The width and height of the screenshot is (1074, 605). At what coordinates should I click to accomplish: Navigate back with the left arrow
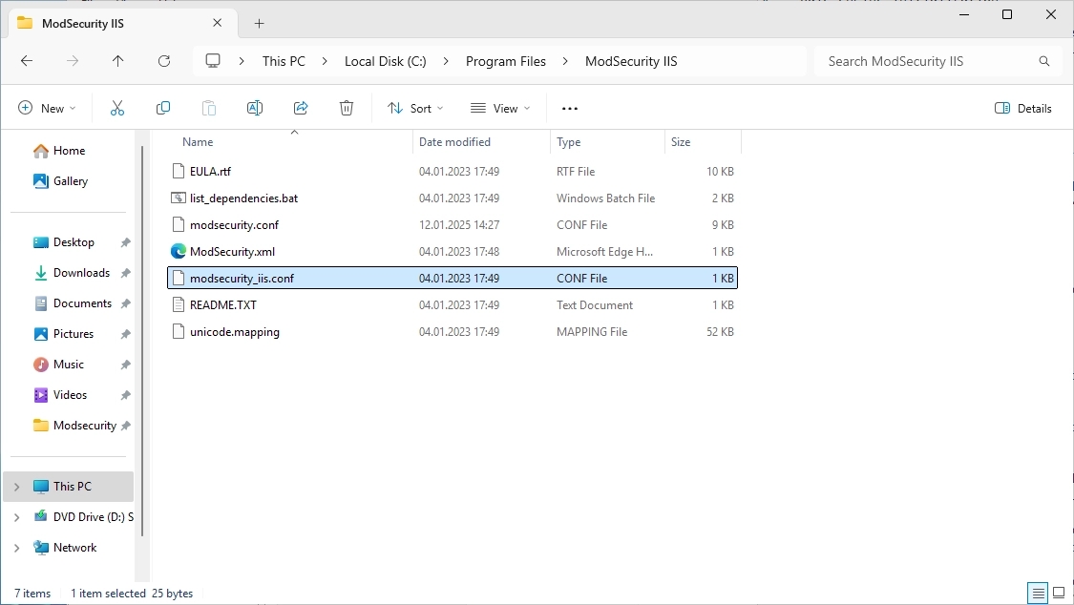point(27,61)
